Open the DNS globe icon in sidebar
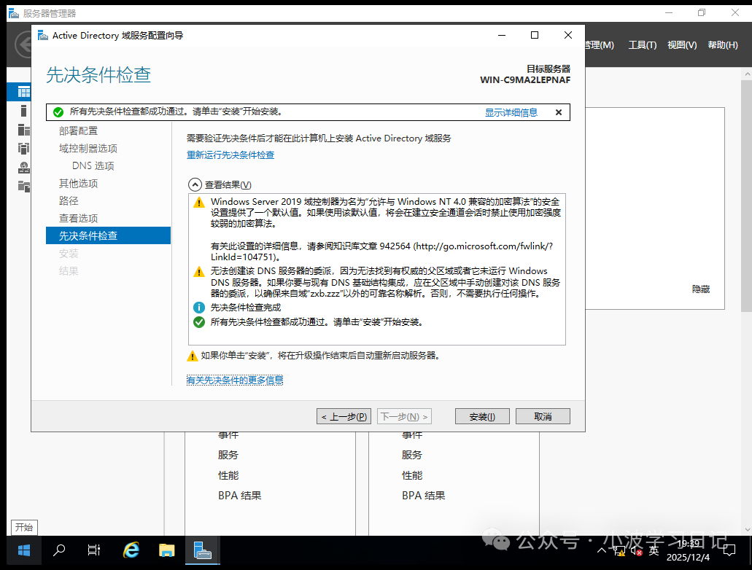The height and width of the screenshot is (570, 752). 24,166
